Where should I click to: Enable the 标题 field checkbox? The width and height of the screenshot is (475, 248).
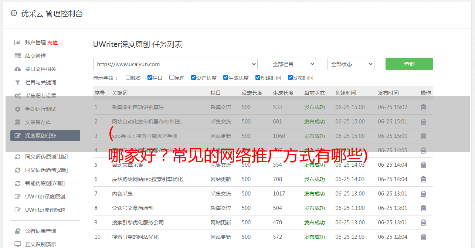[x=172, y=78]
